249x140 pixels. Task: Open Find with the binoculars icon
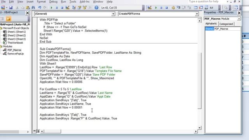[x=33, y=7]
